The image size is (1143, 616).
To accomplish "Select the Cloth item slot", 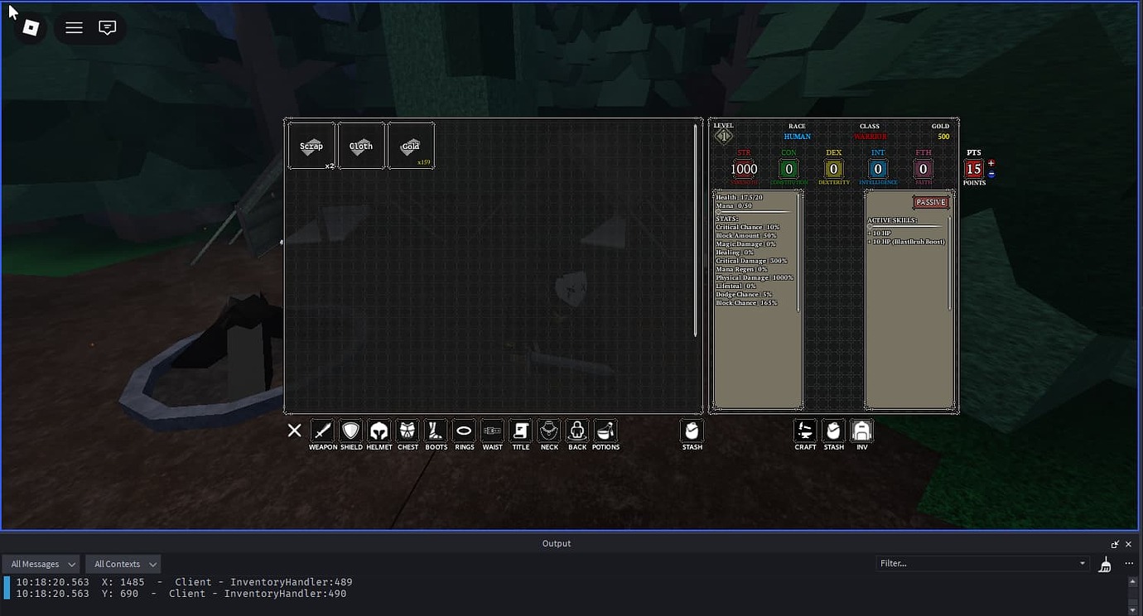I will click(361, 146).
